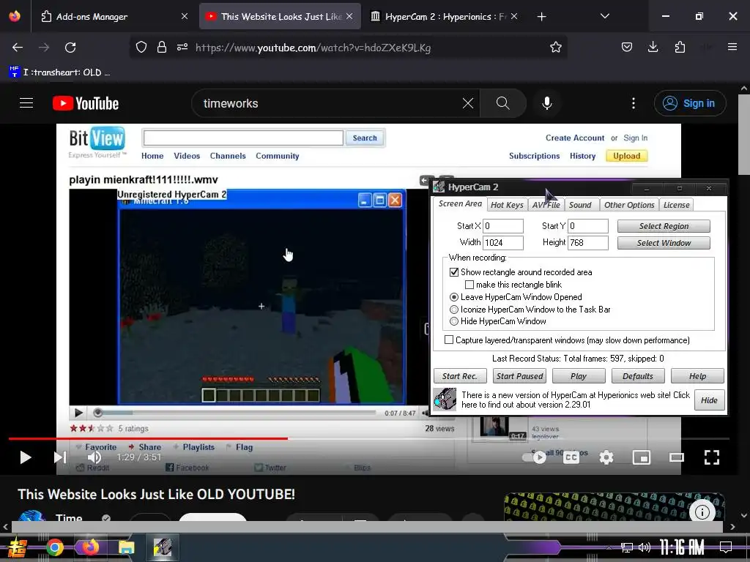Viewport: 750px width, 562px height.
Task: Sign in to YouTube
Action: pyautogui.click(x=690, y=103)
